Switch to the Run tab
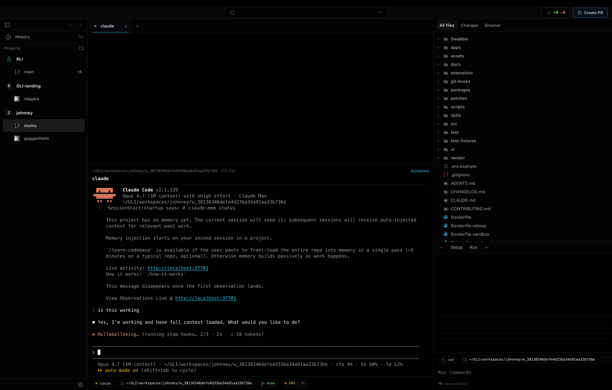This screenshot has height=390, width=612. 473,247
